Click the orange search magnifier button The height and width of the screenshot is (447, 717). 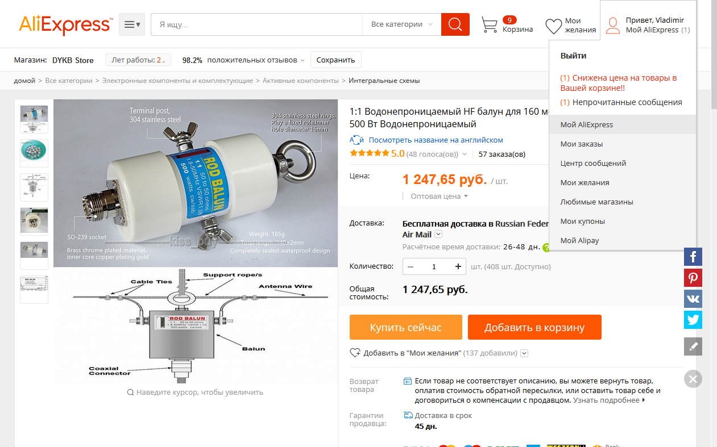tap(455, 24)
